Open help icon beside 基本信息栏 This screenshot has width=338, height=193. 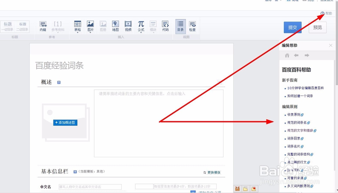[x=75, y=172]
